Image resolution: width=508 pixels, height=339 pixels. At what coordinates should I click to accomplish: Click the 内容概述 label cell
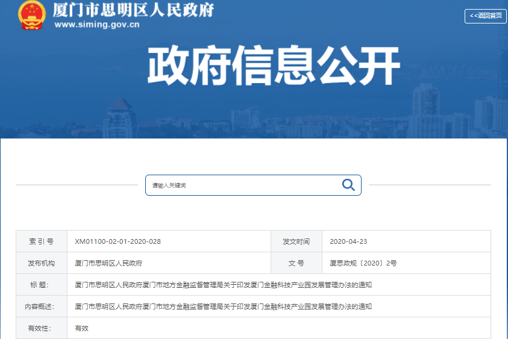click(x=41, y=306)
